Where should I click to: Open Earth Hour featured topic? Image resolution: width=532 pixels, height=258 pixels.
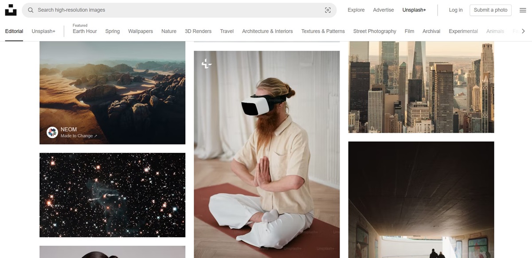[85, 31]
